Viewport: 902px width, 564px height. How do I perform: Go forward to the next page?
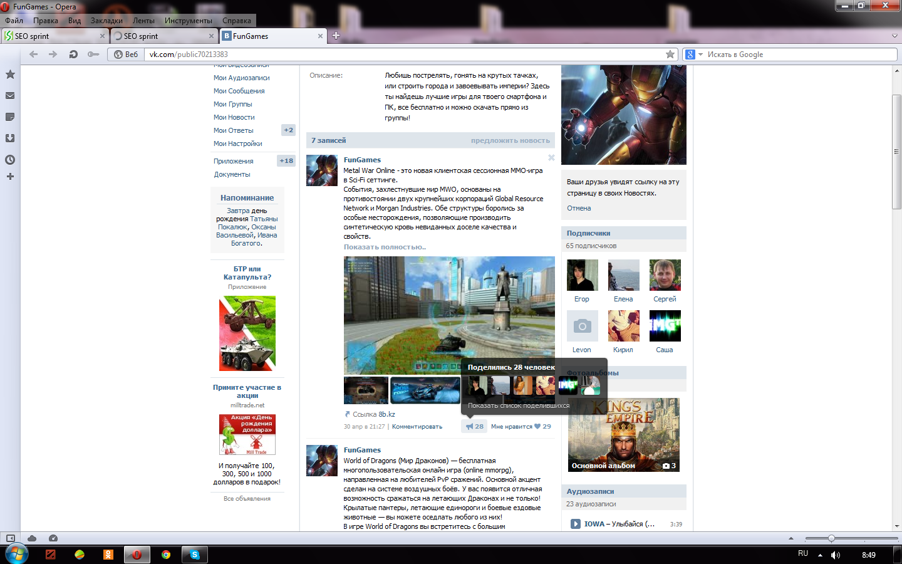click(x=53, y=55)
